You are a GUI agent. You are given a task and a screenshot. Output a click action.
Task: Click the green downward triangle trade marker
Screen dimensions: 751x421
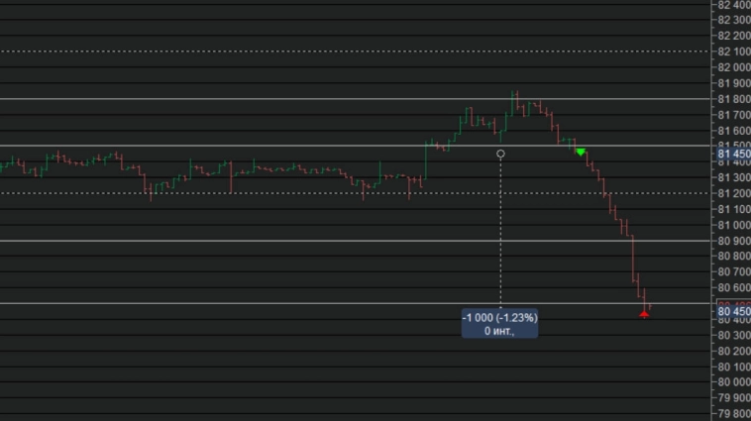[581, 152]
